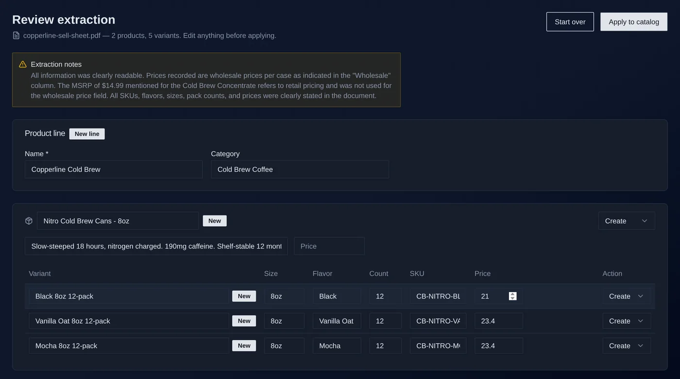
Task: Edit SKU field CB-NITRO-MO
Action: coord(438,346)
